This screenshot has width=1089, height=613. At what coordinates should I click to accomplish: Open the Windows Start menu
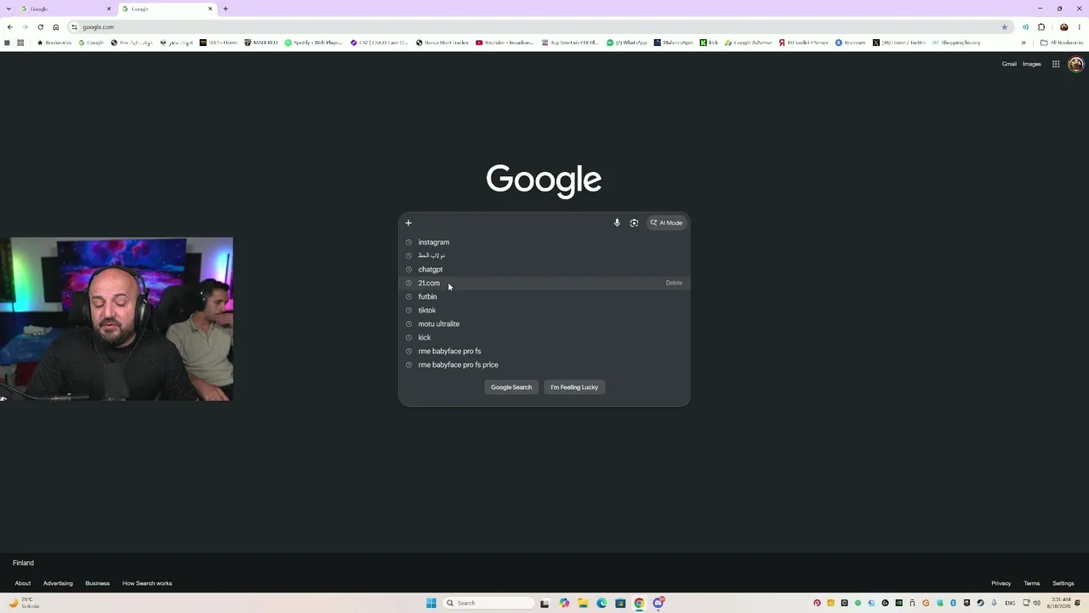431,603
